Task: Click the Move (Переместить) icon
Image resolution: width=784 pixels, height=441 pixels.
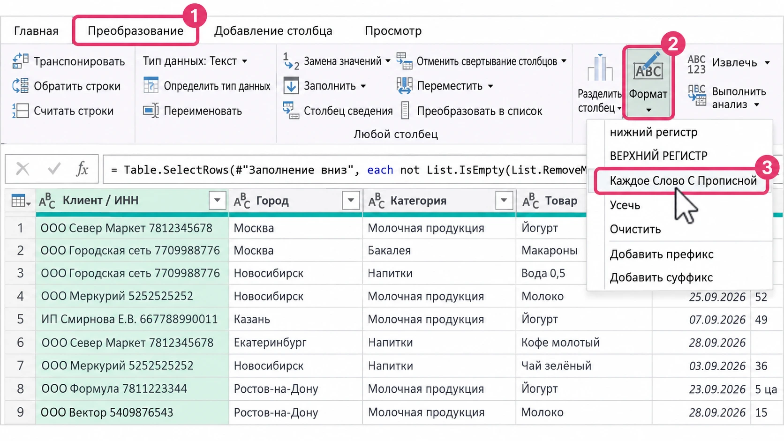Action: [x=404, y=86]
